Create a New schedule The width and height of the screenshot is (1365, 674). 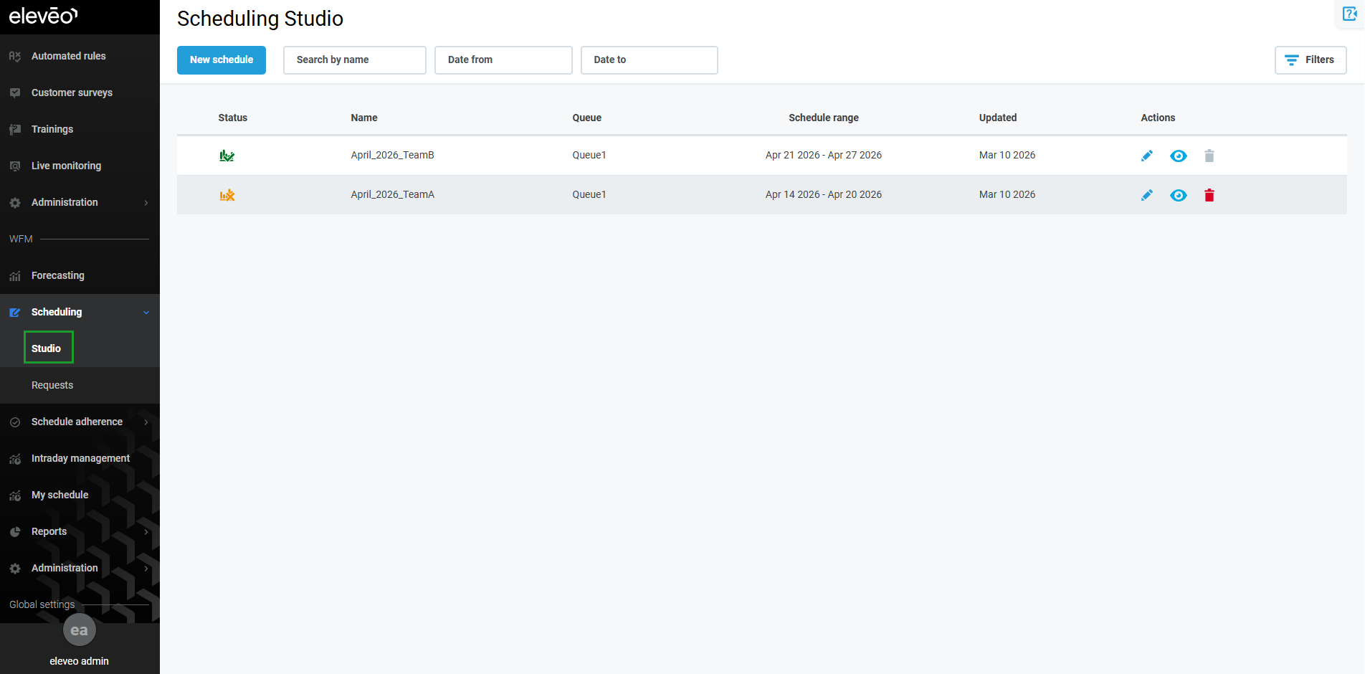pyautogui.click(x=222, y=60)
